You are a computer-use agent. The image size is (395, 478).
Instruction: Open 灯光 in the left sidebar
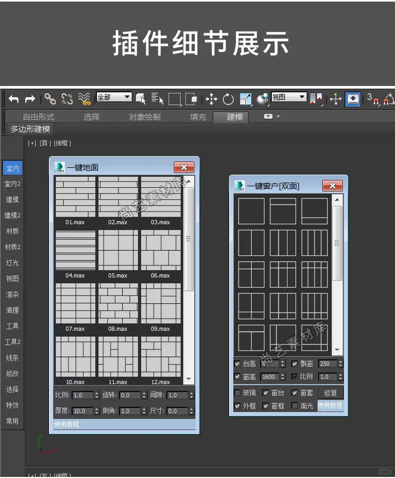pyautogui.click(x=13, y=263)
